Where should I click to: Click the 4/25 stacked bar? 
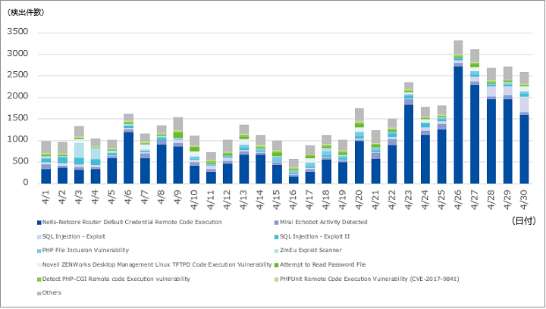click(x=441, y=145)
